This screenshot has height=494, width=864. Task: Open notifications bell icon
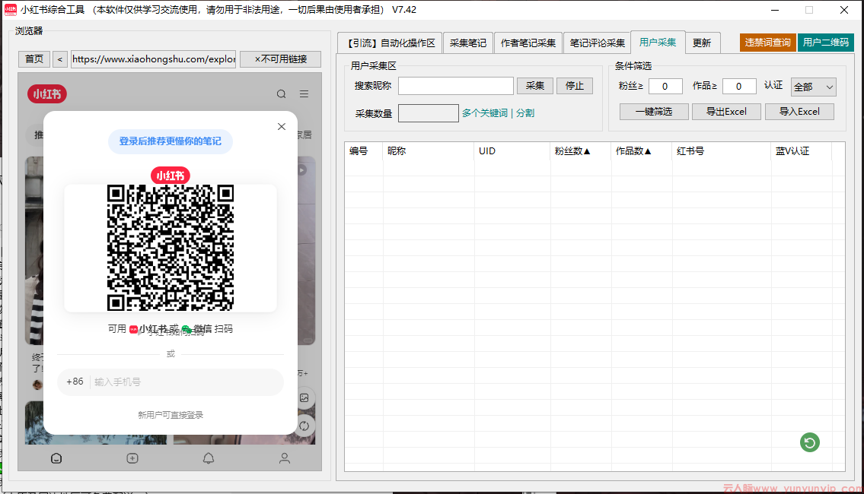(209, 458)
